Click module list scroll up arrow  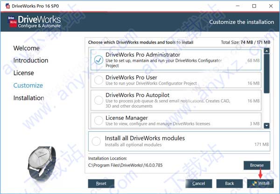click(266, 51)
